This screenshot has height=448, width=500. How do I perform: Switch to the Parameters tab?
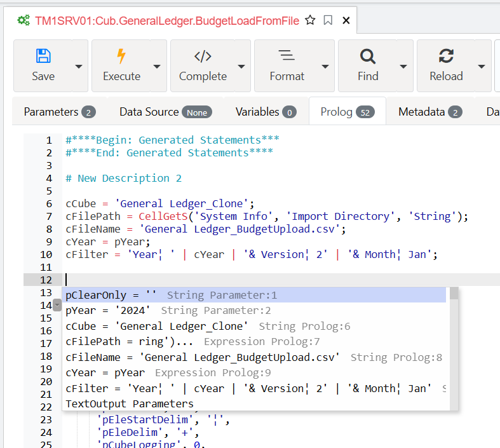pos(60,112)
